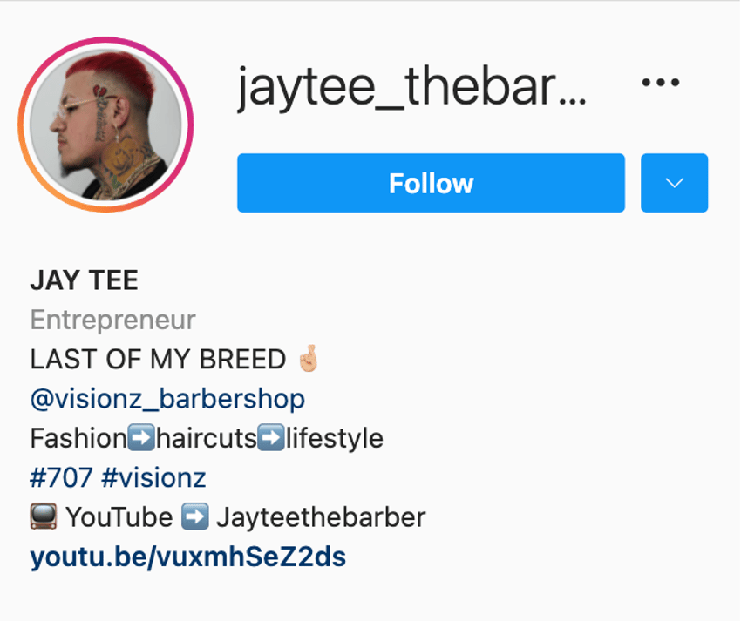Expand the suggested accounts dropdown arrow
Image resolution: width=741 pixels, height=621 pixels.
click(675, 183)
